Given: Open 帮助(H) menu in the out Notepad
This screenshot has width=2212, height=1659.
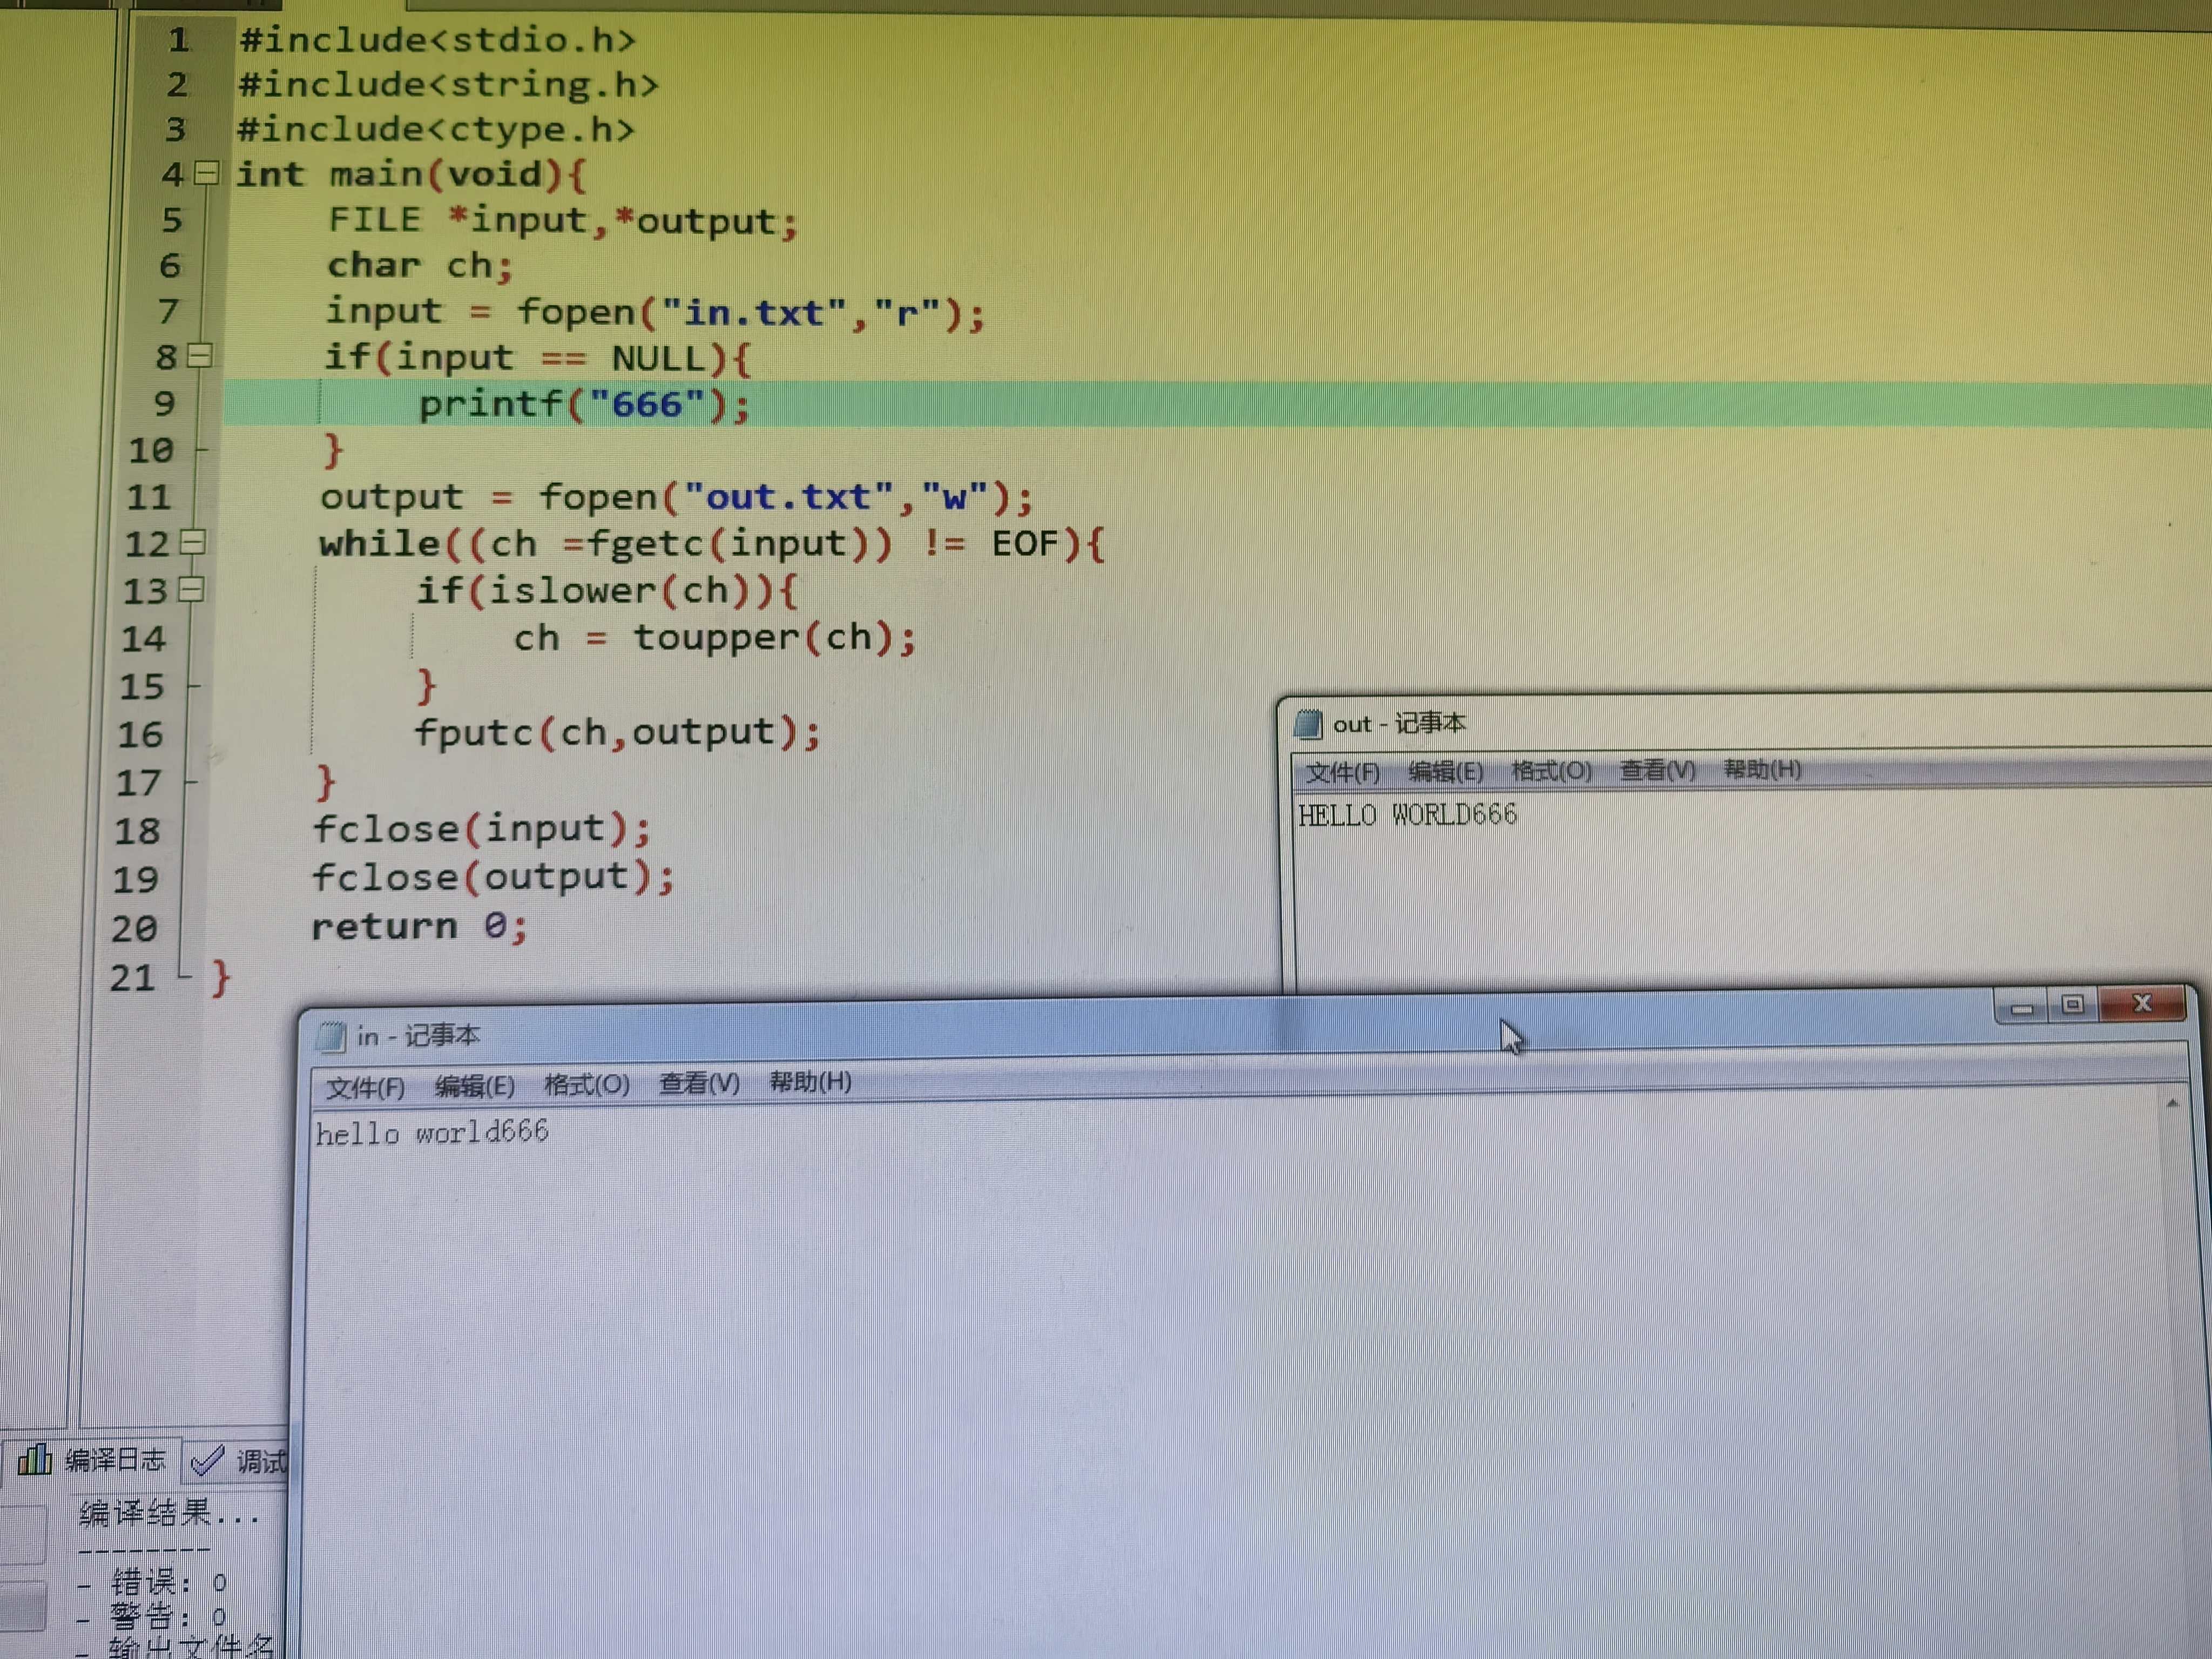Looking at the screenshot, I should tap(1762, 769).
